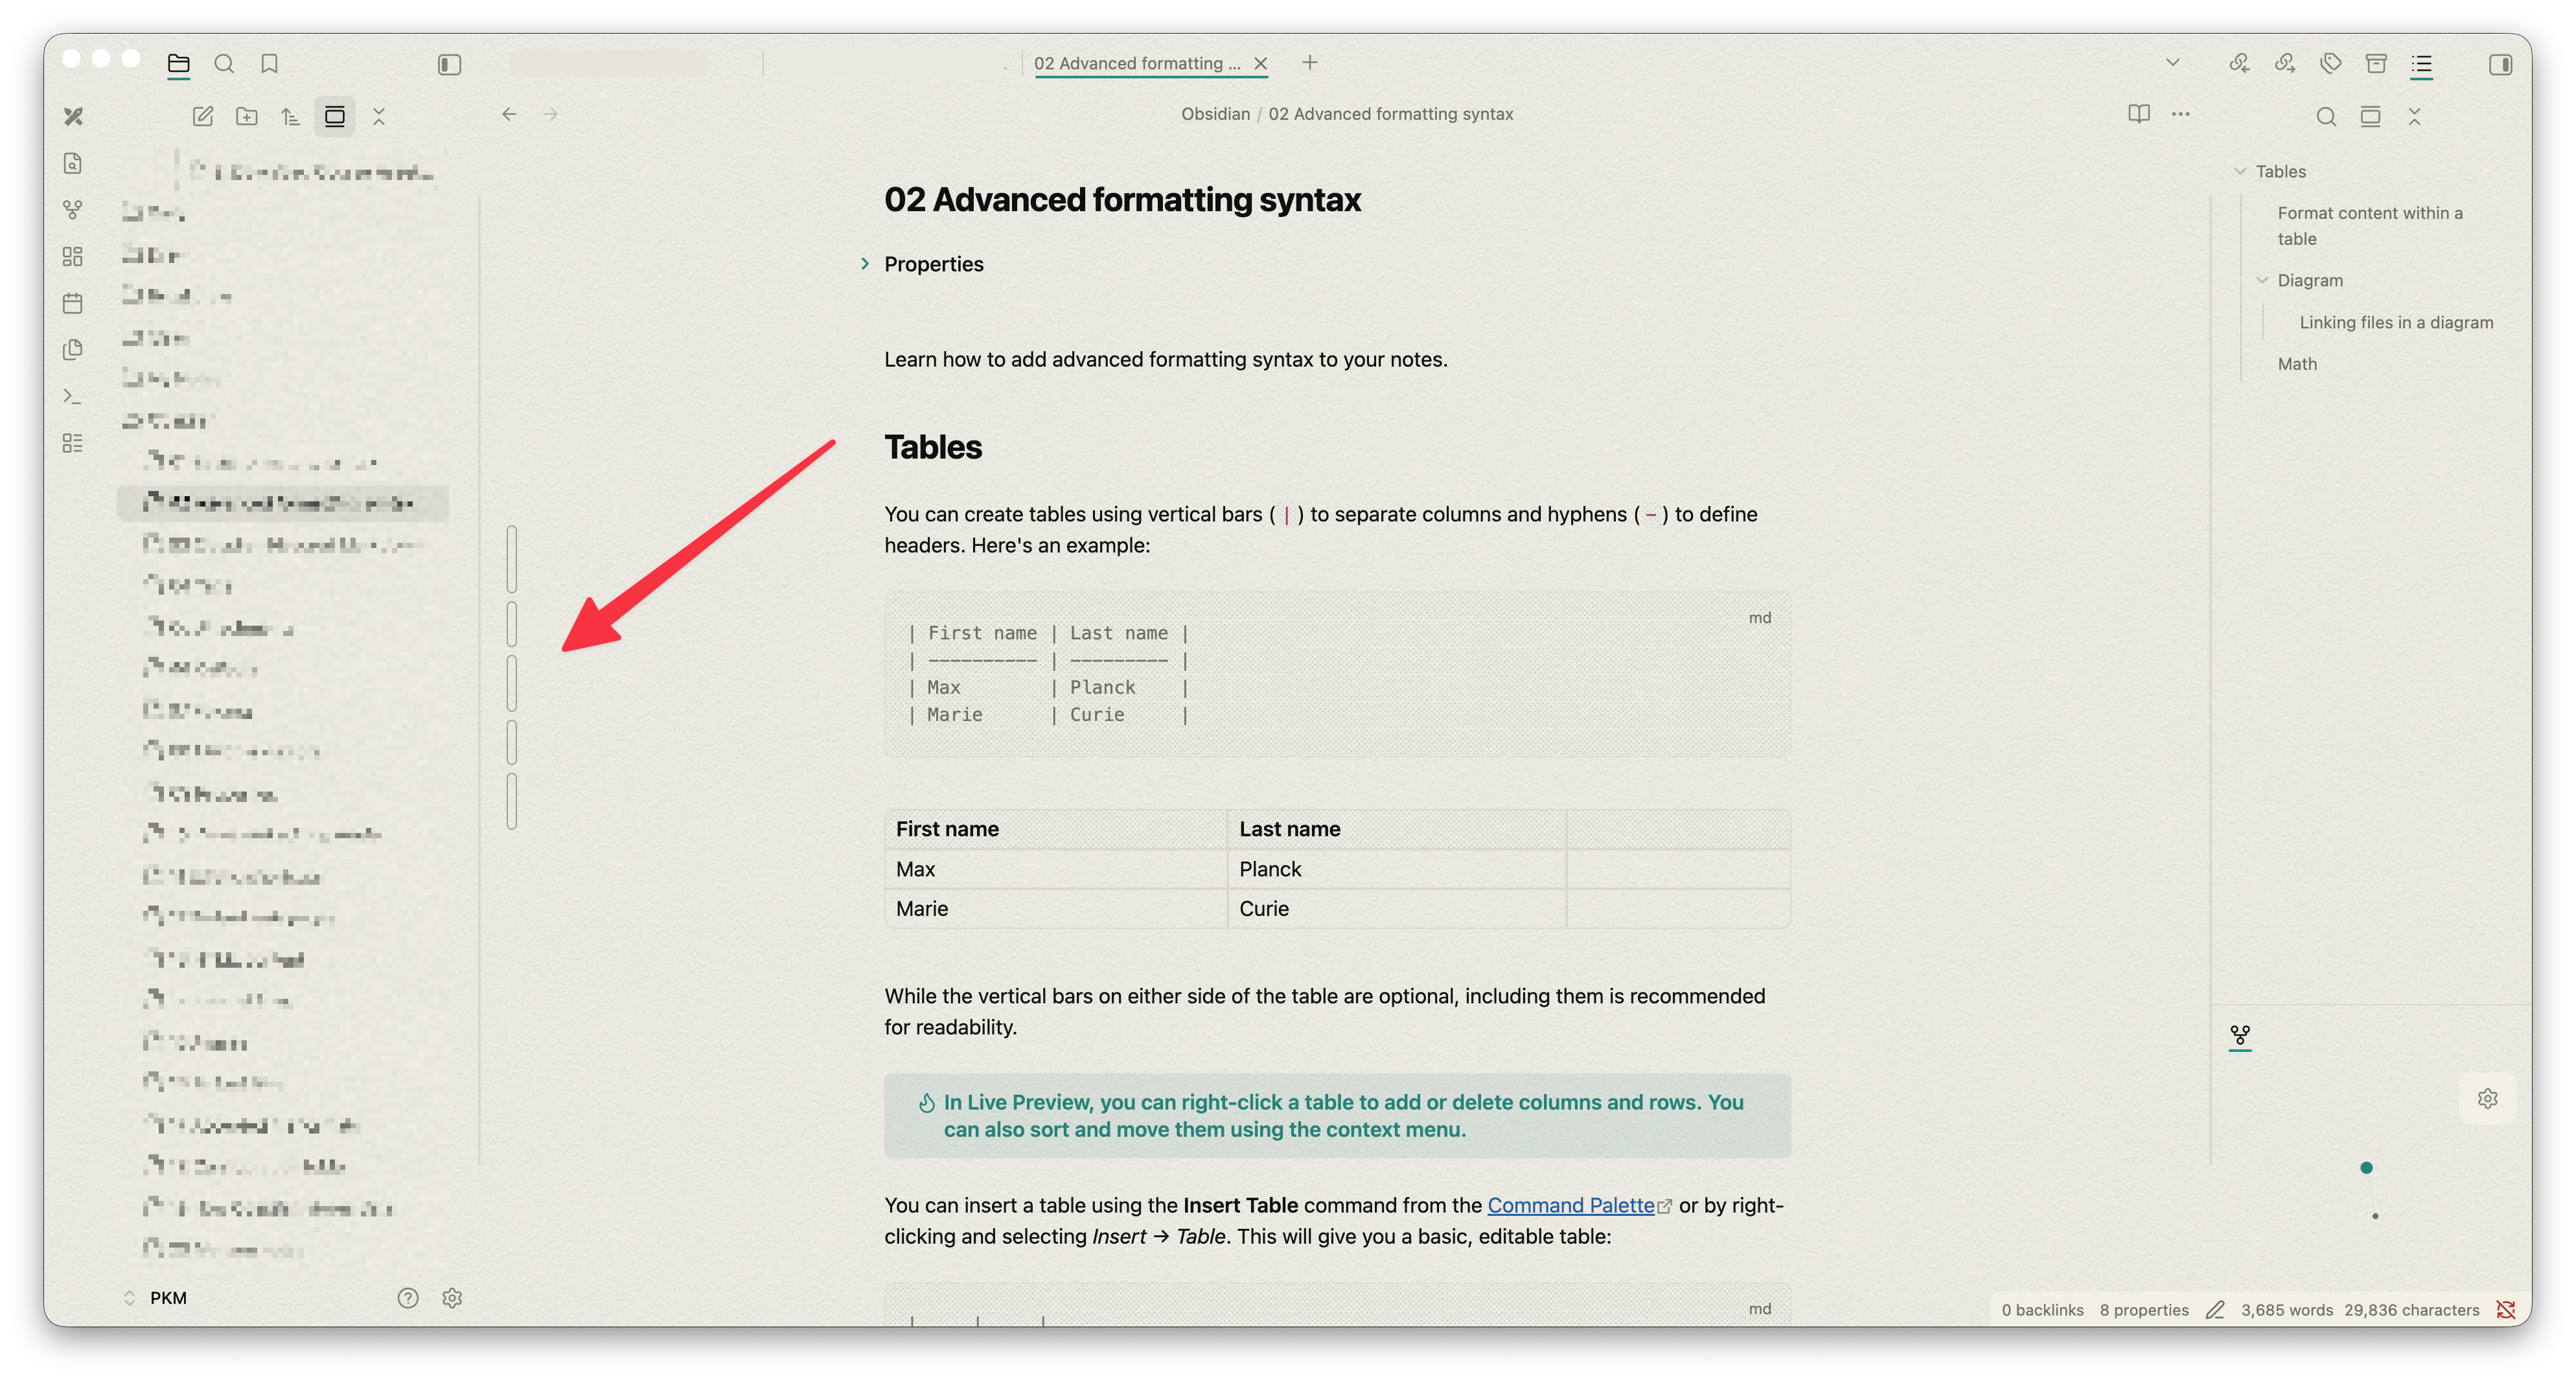Open the Files tab in the left sidebar
The width and height of the screenshot is (2576, 1381).
click(178, 64)
